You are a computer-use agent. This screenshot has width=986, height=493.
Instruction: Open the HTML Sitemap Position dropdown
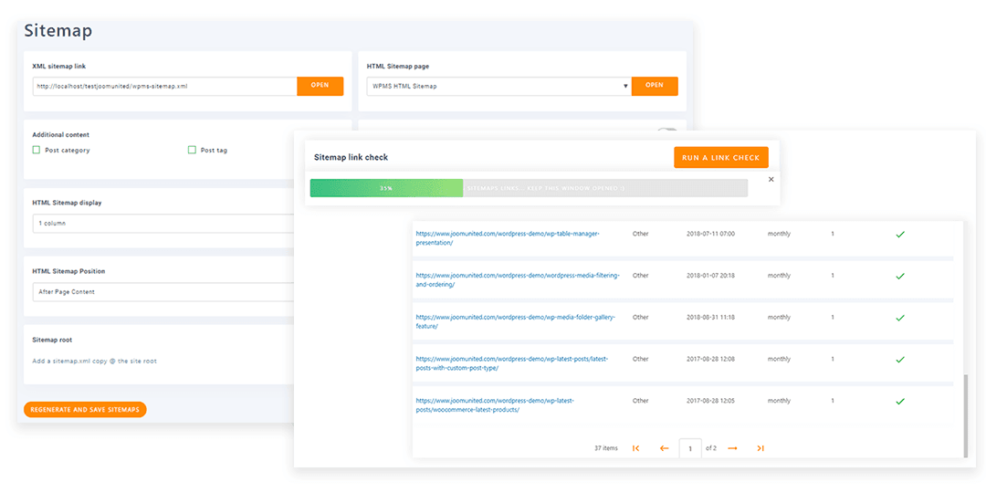point(164,292)
